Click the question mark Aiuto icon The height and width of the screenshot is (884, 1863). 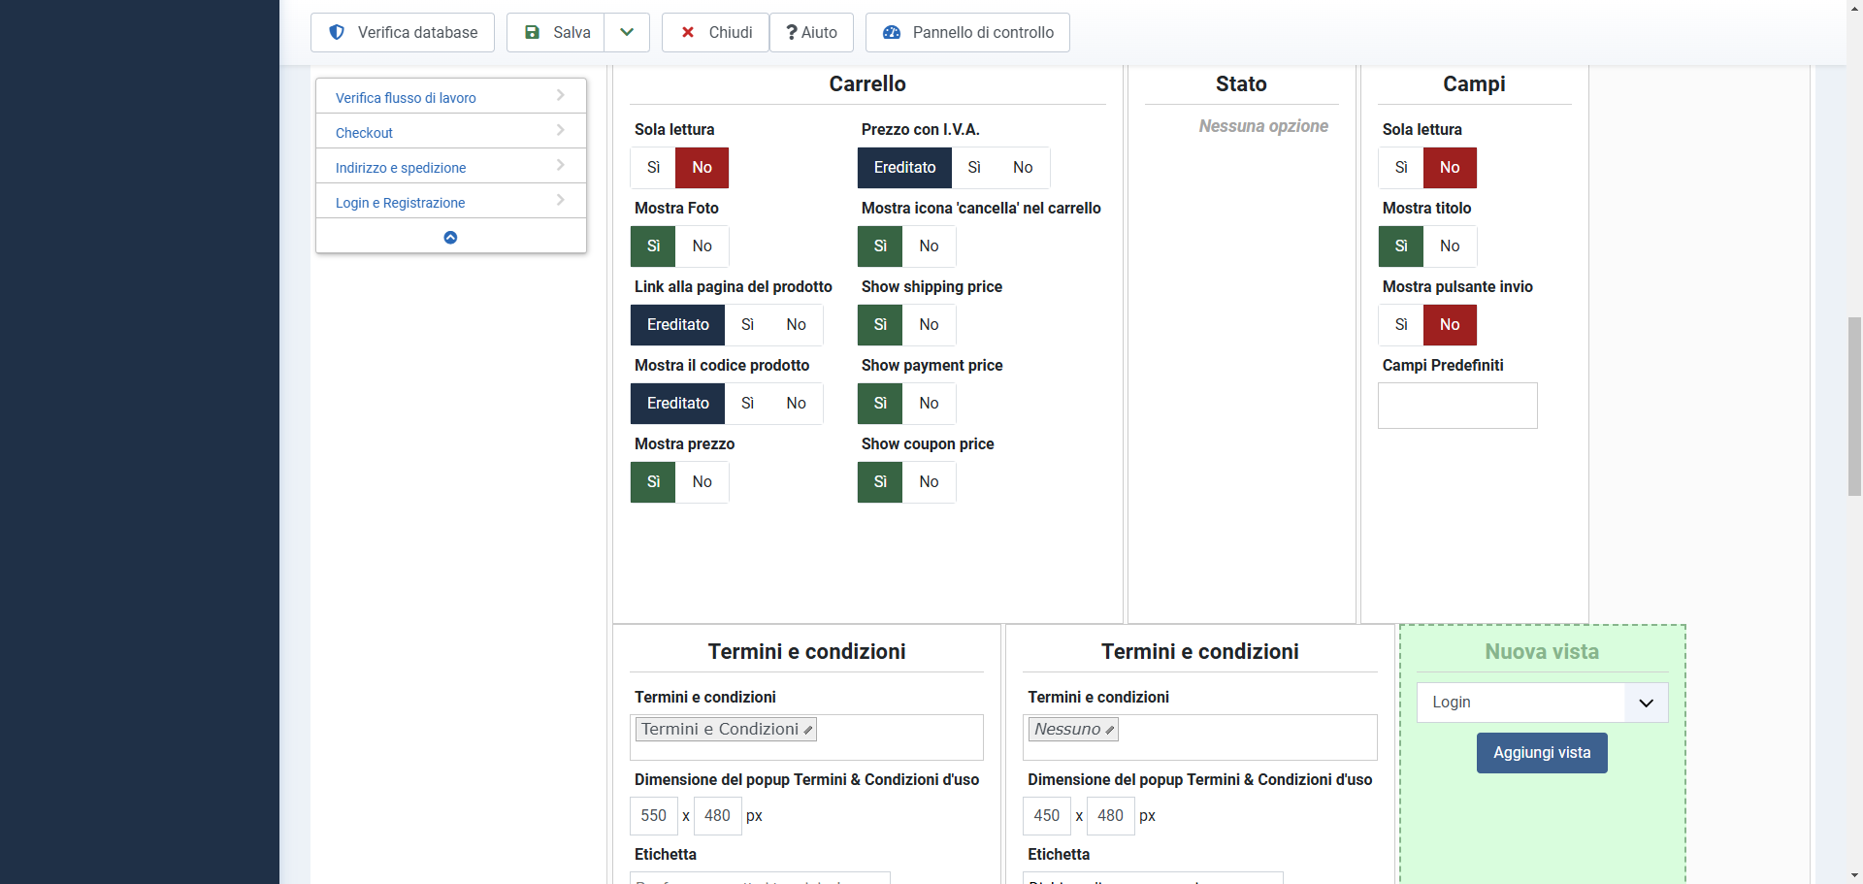pyautogui.click(x=792, y=32)
